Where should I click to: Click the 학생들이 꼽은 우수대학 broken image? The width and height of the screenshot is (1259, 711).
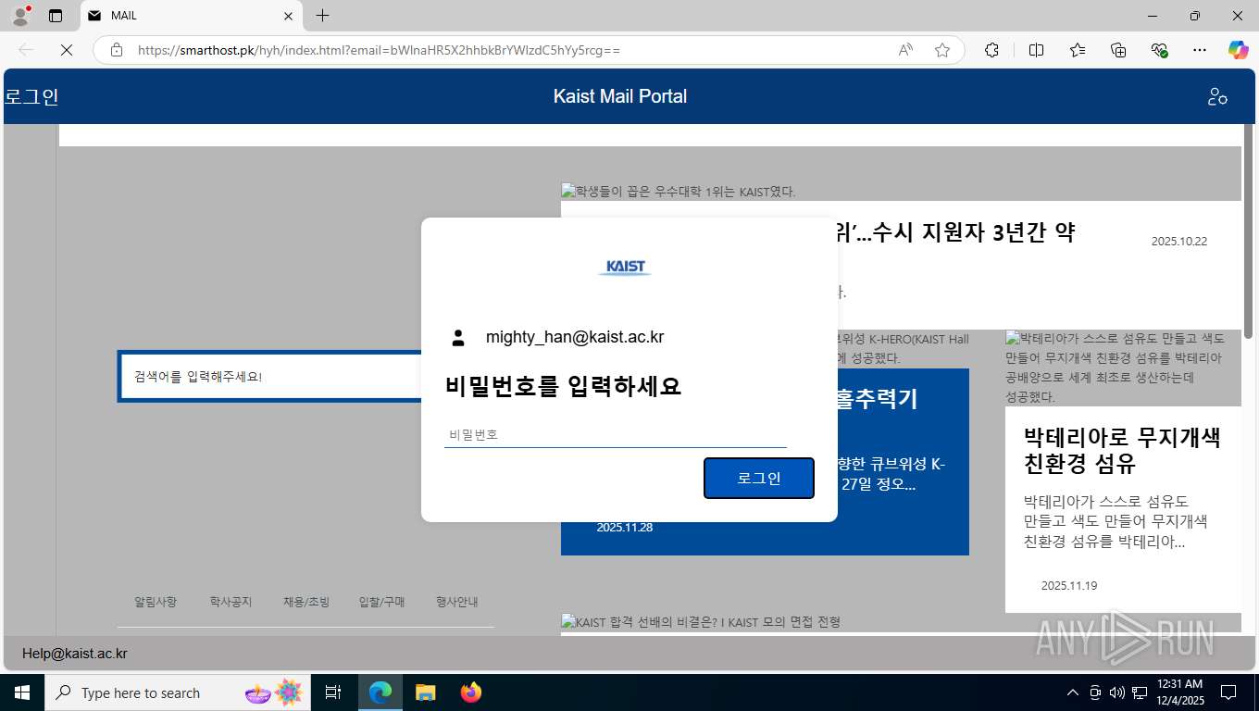coord(679,192)
